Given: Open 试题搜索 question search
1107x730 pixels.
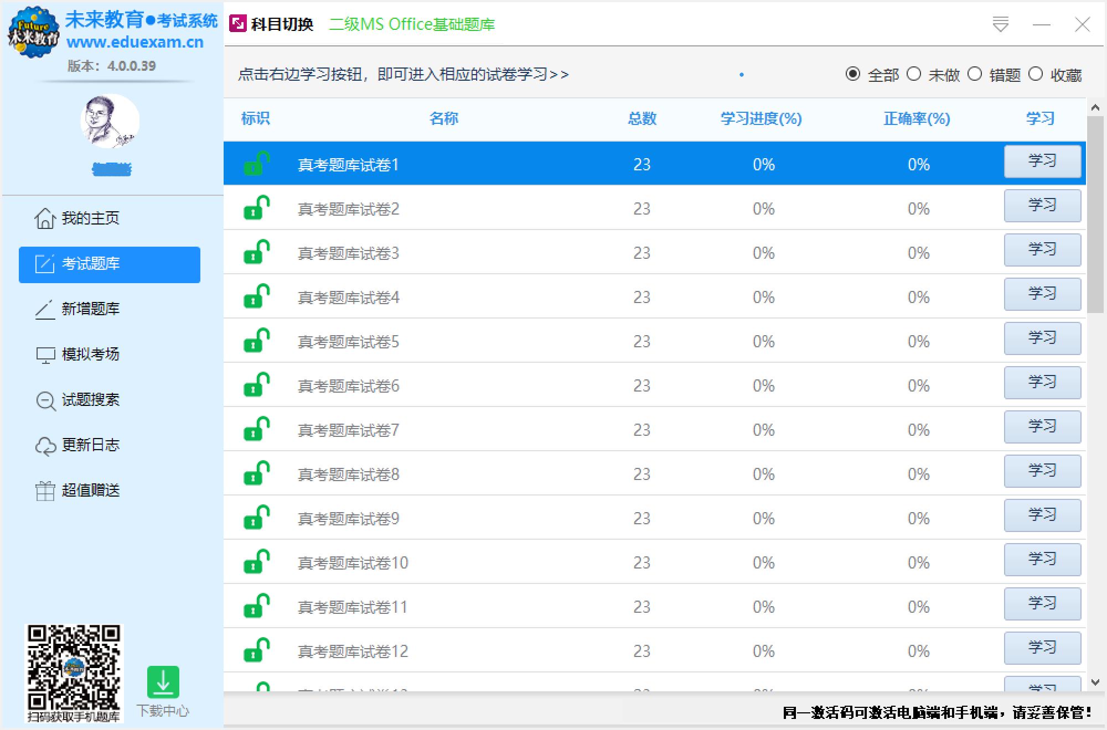Looking at the screenshot, I should [92, 400].
